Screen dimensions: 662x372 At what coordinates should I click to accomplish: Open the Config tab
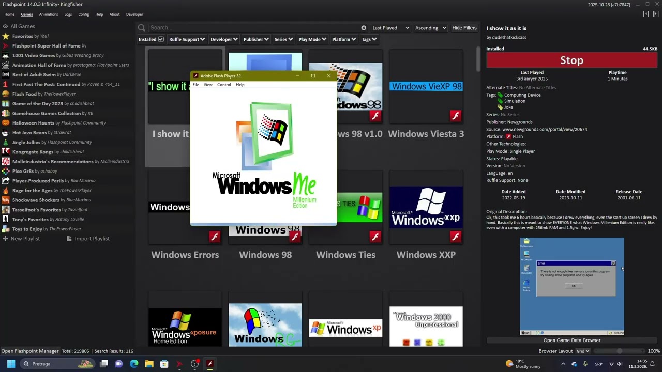84,14
